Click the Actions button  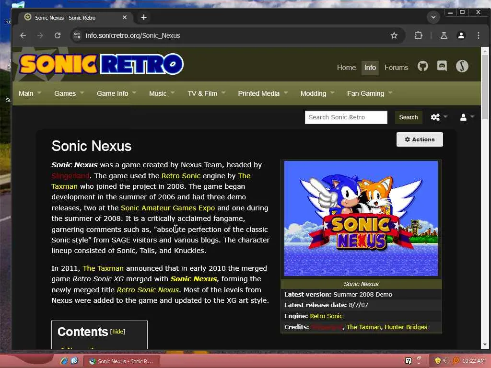[x=420, y=139]
